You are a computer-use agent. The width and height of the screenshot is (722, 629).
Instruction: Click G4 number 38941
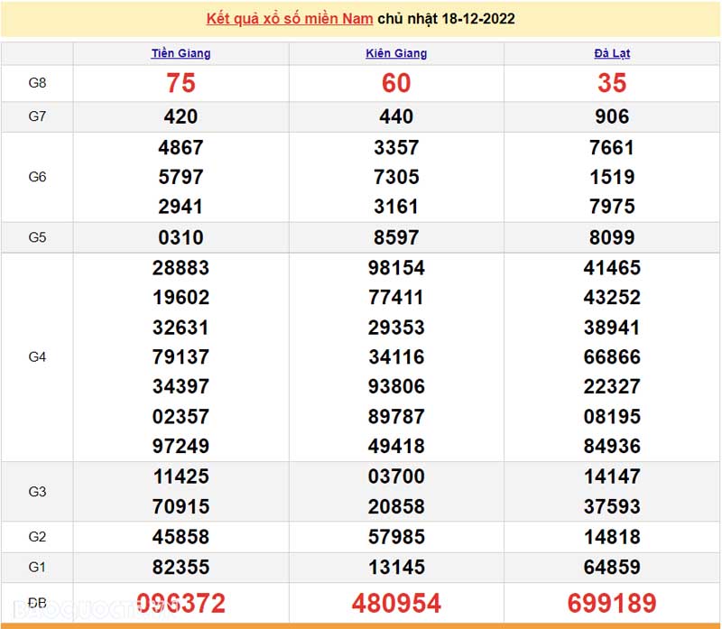(x=612, y=328)
